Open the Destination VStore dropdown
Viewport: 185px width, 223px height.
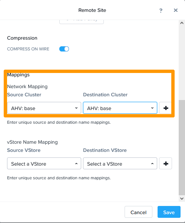120,163
